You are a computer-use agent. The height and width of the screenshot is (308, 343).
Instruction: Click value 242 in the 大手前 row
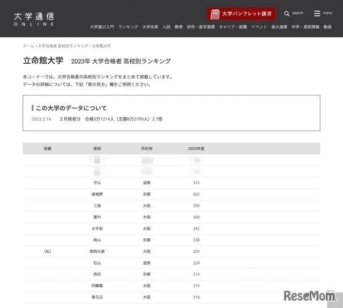point(196,229)
